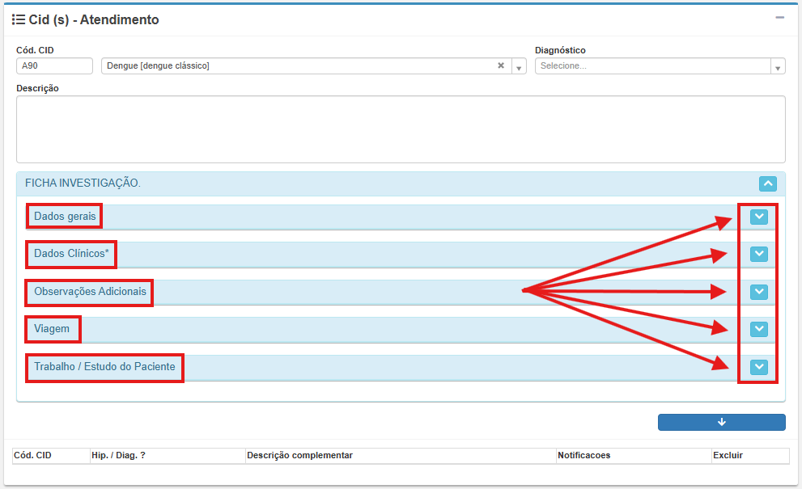Expand Viagem with its chevron button
This screenshot has width=802, height=489.
point(758,329)
